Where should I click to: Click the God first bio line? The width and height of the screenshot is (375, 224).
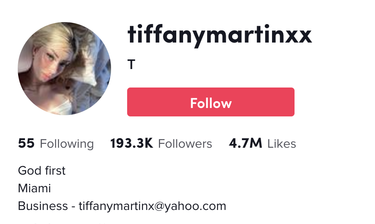point(41,171)
